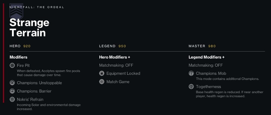Select the HERO 920 difficulty heading

[20, 46]
